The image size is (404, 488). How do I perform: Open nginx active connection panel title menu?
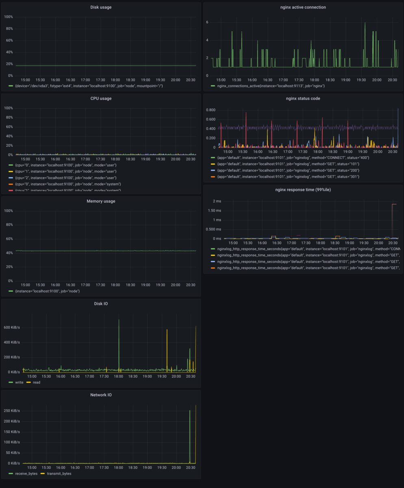coord(303,7)
